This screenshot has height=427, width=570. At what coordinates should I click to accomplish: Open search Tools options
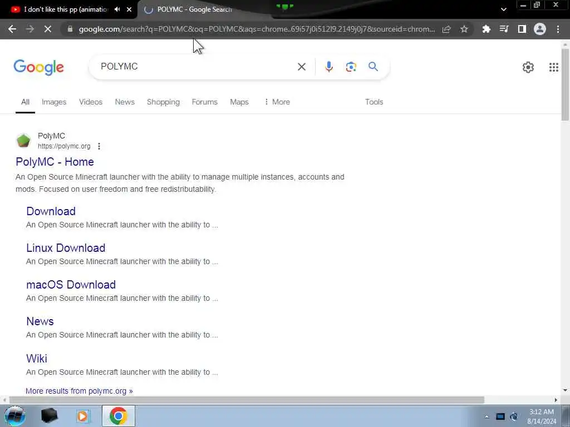coord(374,102)
